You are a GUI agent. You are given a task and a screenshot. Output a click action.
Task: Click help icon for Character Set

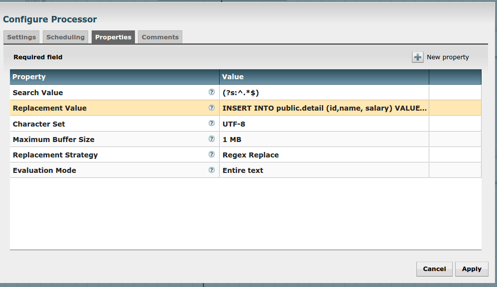coord(212,124)
